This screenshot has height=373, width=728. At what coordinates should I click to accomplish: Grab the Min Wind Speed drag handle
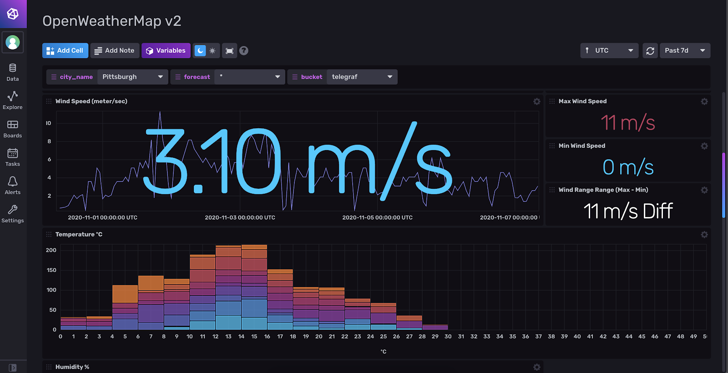[x=552, y=146]
